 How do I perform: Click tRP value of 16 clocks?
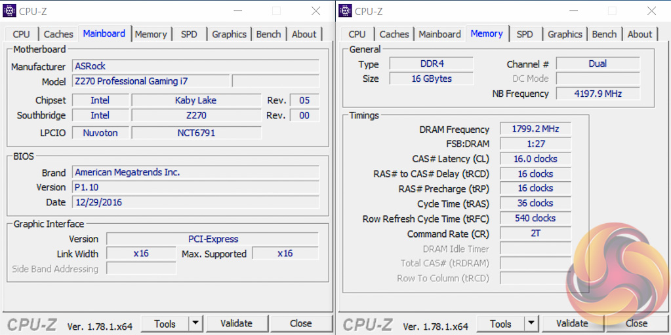click(x=535, y=188)
